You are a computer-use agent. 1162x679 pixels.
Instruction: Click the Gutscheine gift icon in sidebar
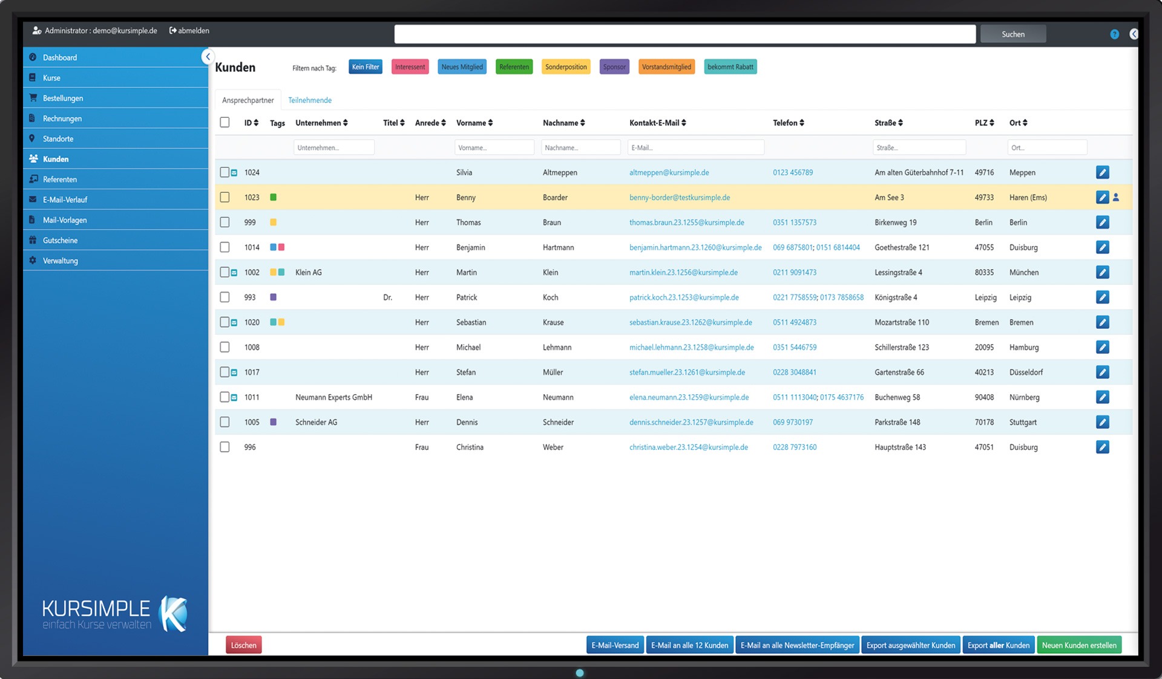(x=33, y=240)
